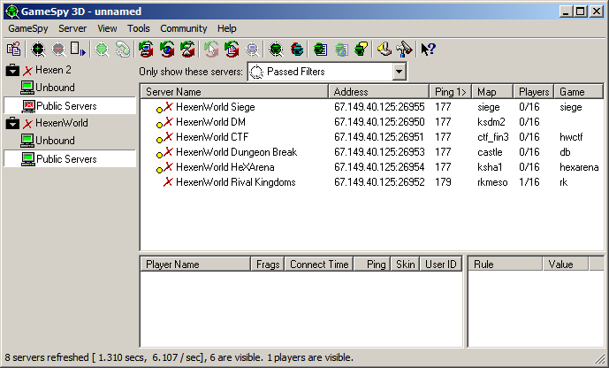Click the grayed green spy with globe icon
Screen dimensions: 609x368
click(x=341, y=50)
